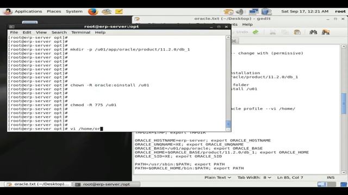Open the System menu
This screenshot has width=348, height=195.
click(x=74, y=11)
